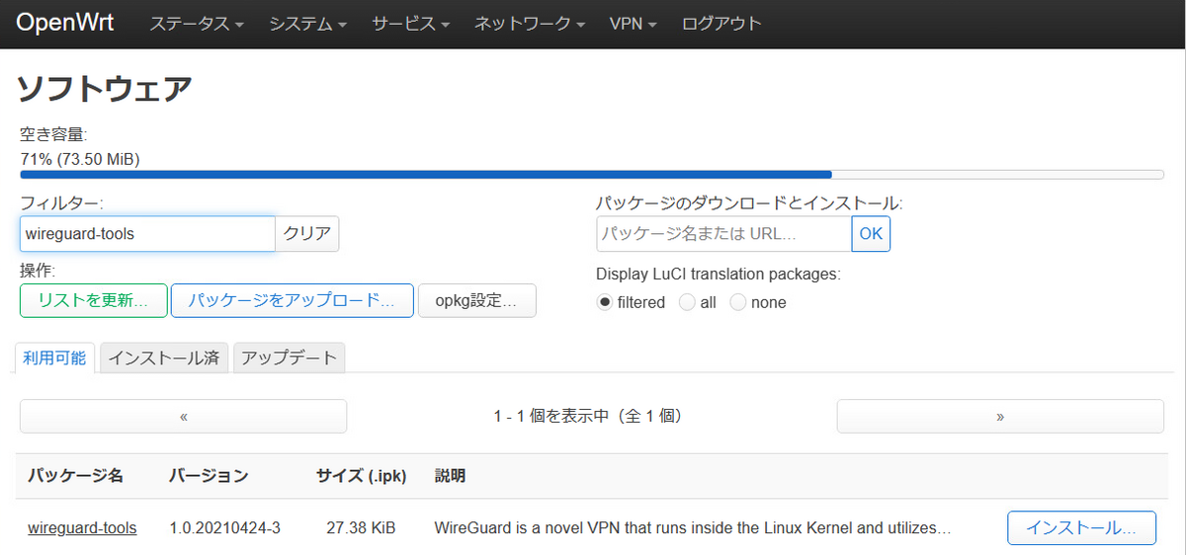Switch to the アップデート tab
Image resolution: width=1186 pixels, height=555 pixels.
point(290,357)
